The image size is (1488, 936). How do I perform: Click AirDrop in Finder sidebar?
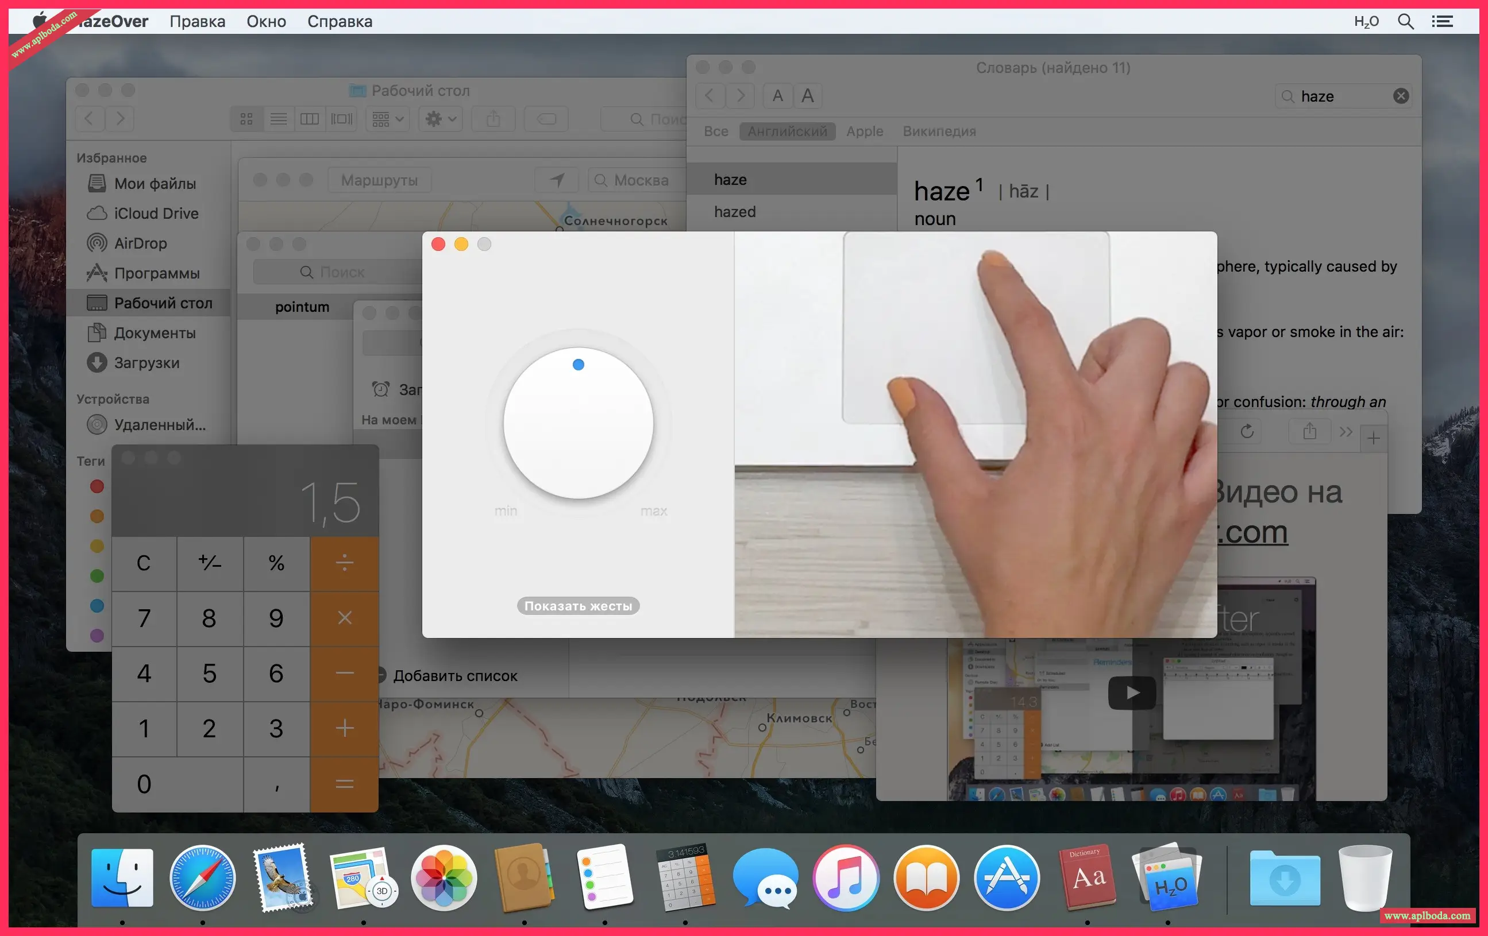coord(140,243)
